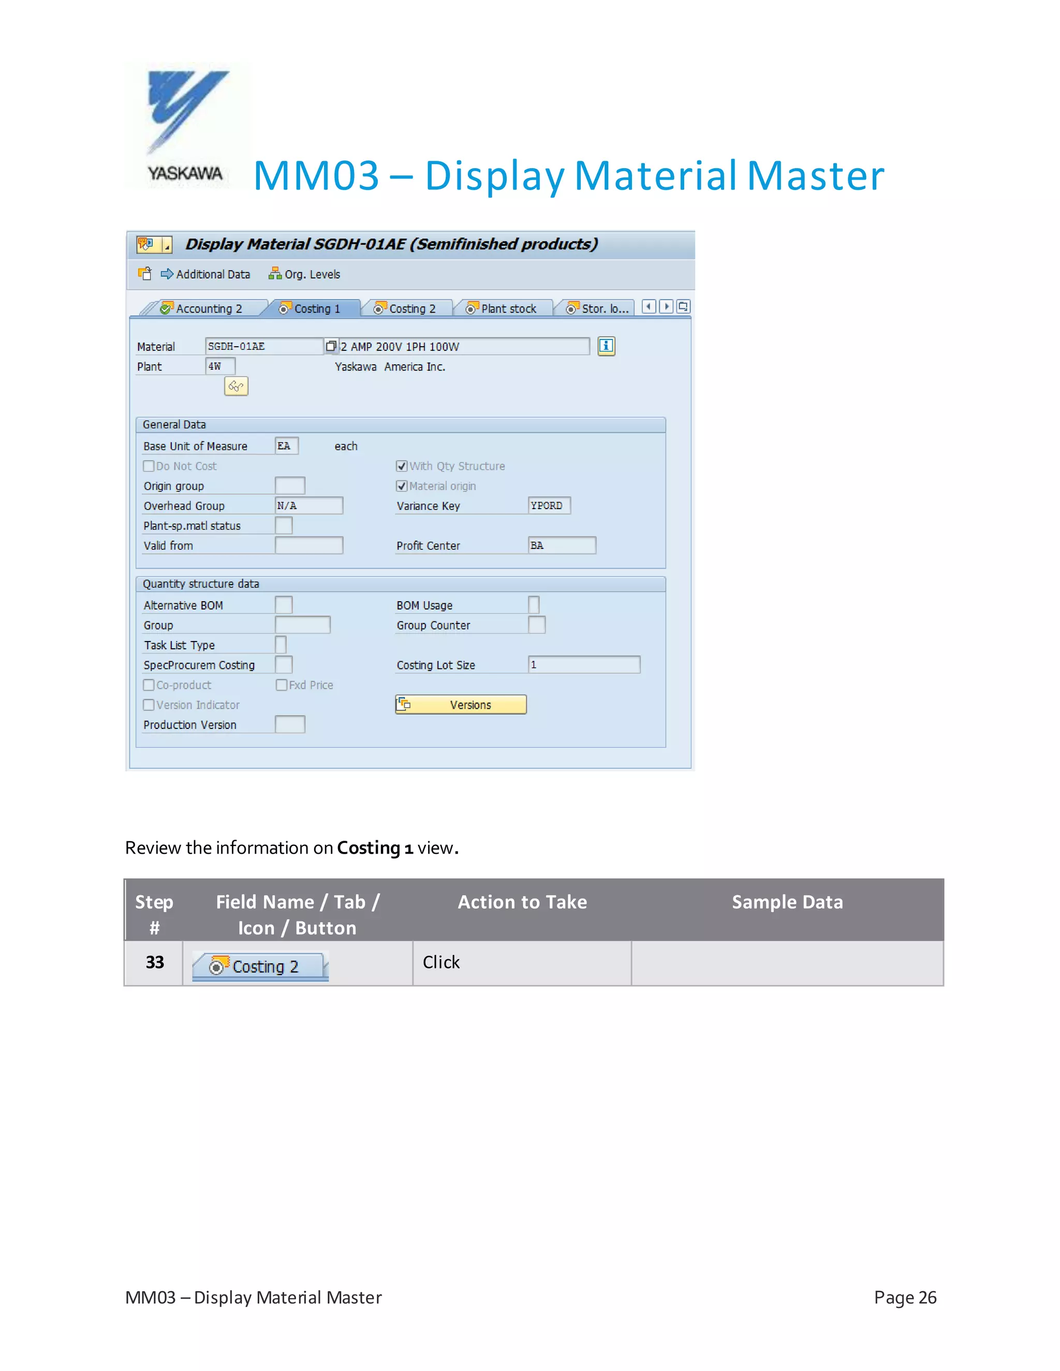
Task: Click the Valid from field
Action: point(309,545)
